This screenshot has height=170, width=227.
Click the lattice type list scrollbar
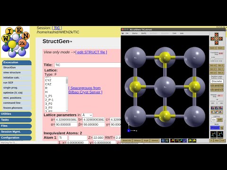(x=67, y=94)
